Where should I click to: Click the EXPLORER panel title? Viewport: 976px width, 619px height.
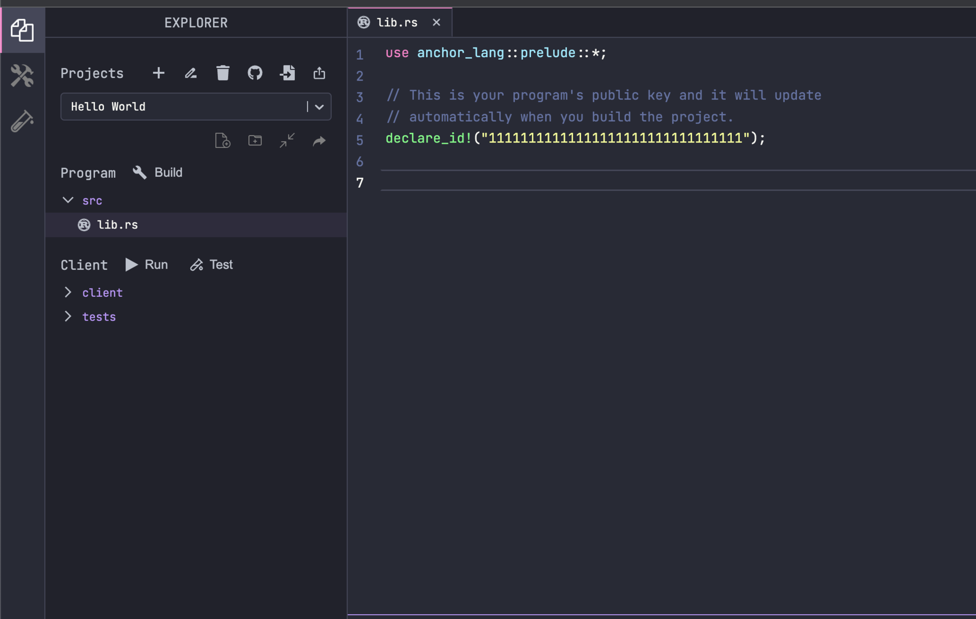(x=196, y=23)
